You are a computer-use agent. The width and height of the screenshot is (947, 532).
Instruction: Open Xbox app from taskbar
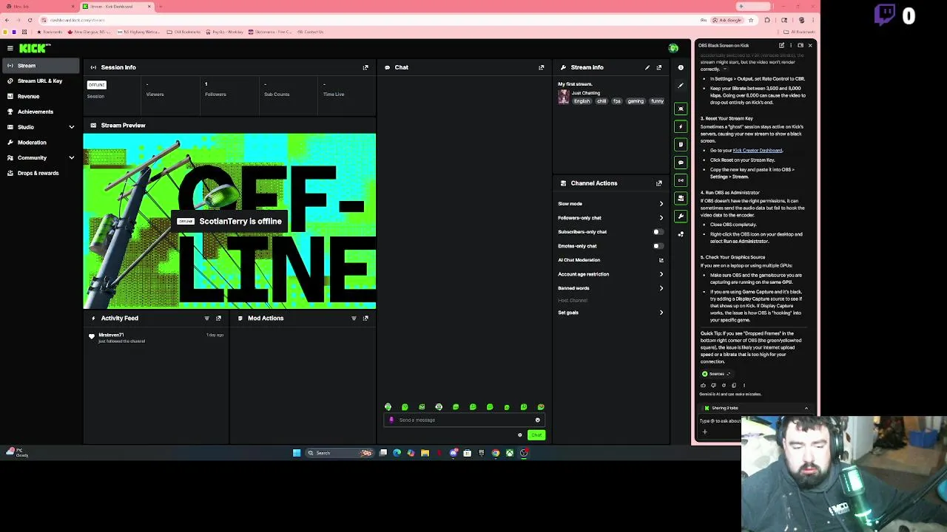click(x=510, y=453)
